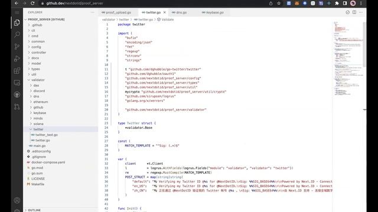Go forward in the browser

(25, 4)
